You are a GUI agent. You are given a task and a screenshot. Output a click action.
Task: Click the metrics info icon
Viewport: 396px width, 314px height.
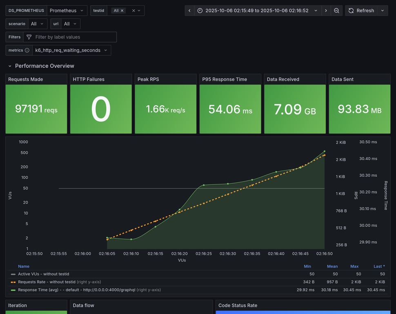click(x=27, y=50)
